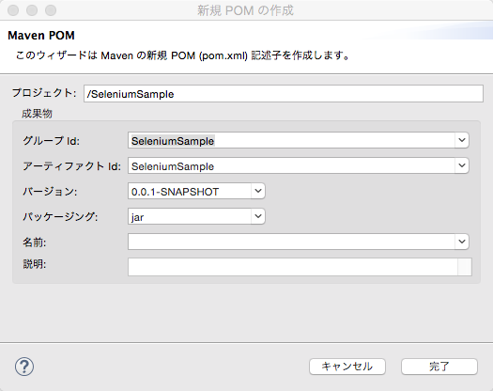Click the キャンセル button
Screen dimensions: 493x391
[347, 367]
